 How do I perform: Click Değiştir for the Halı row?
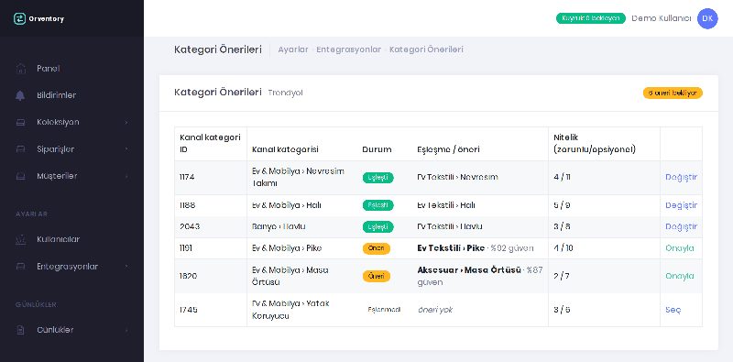(681, 205)
